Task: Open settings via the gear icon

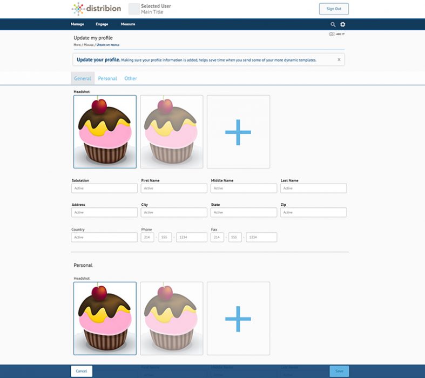Action: click(343, 24)
